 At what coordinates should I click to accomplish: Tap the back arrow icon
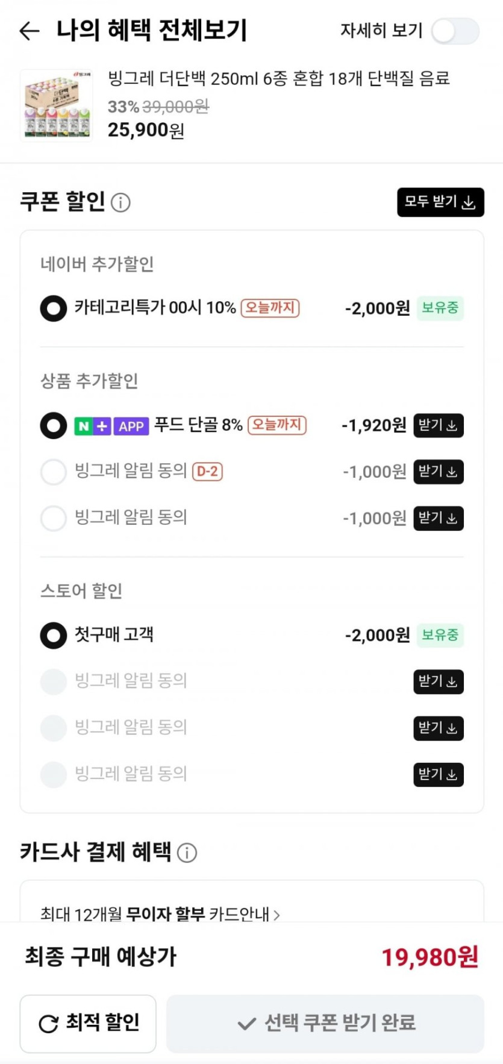(x=30, y=31)
